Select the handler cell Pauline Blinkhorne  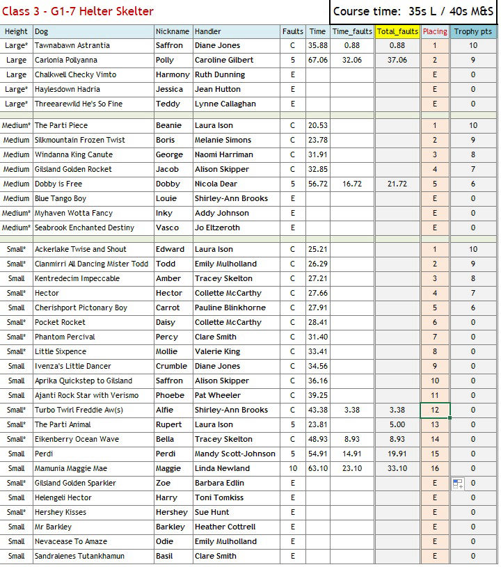[x=236, y=308]
